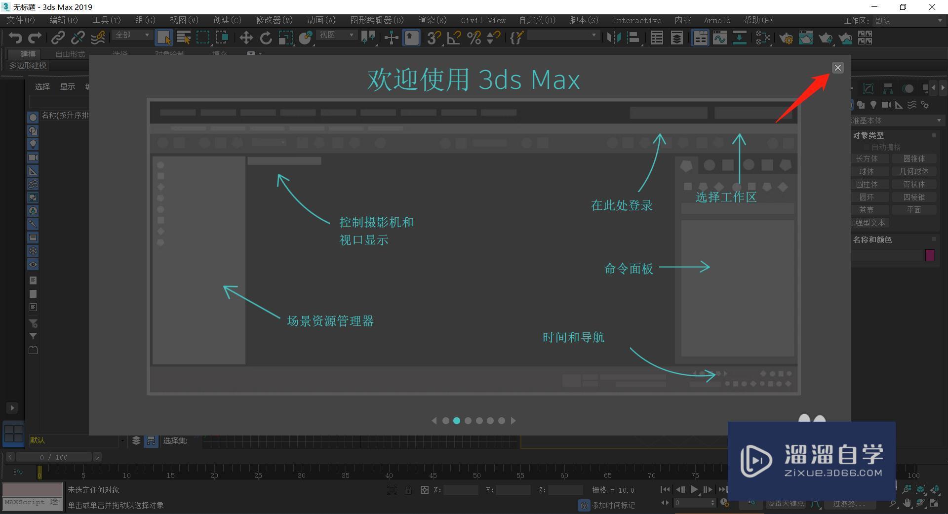
Task: Open the 渲染(R) menu
Action: click(x=432, y=20)
